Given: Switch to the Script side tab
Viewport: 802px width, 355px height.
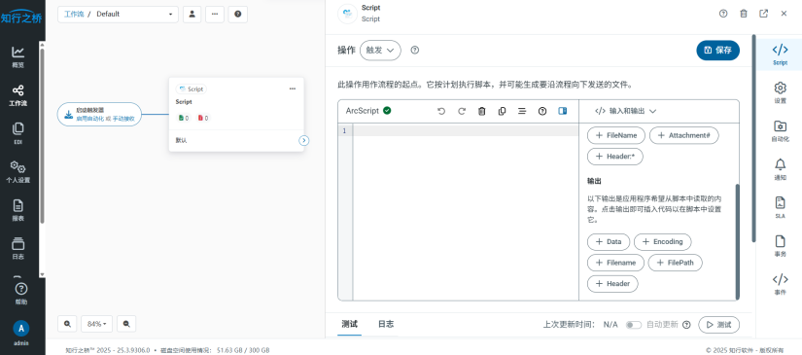Looking at the screenshot, I should (780, 55).
